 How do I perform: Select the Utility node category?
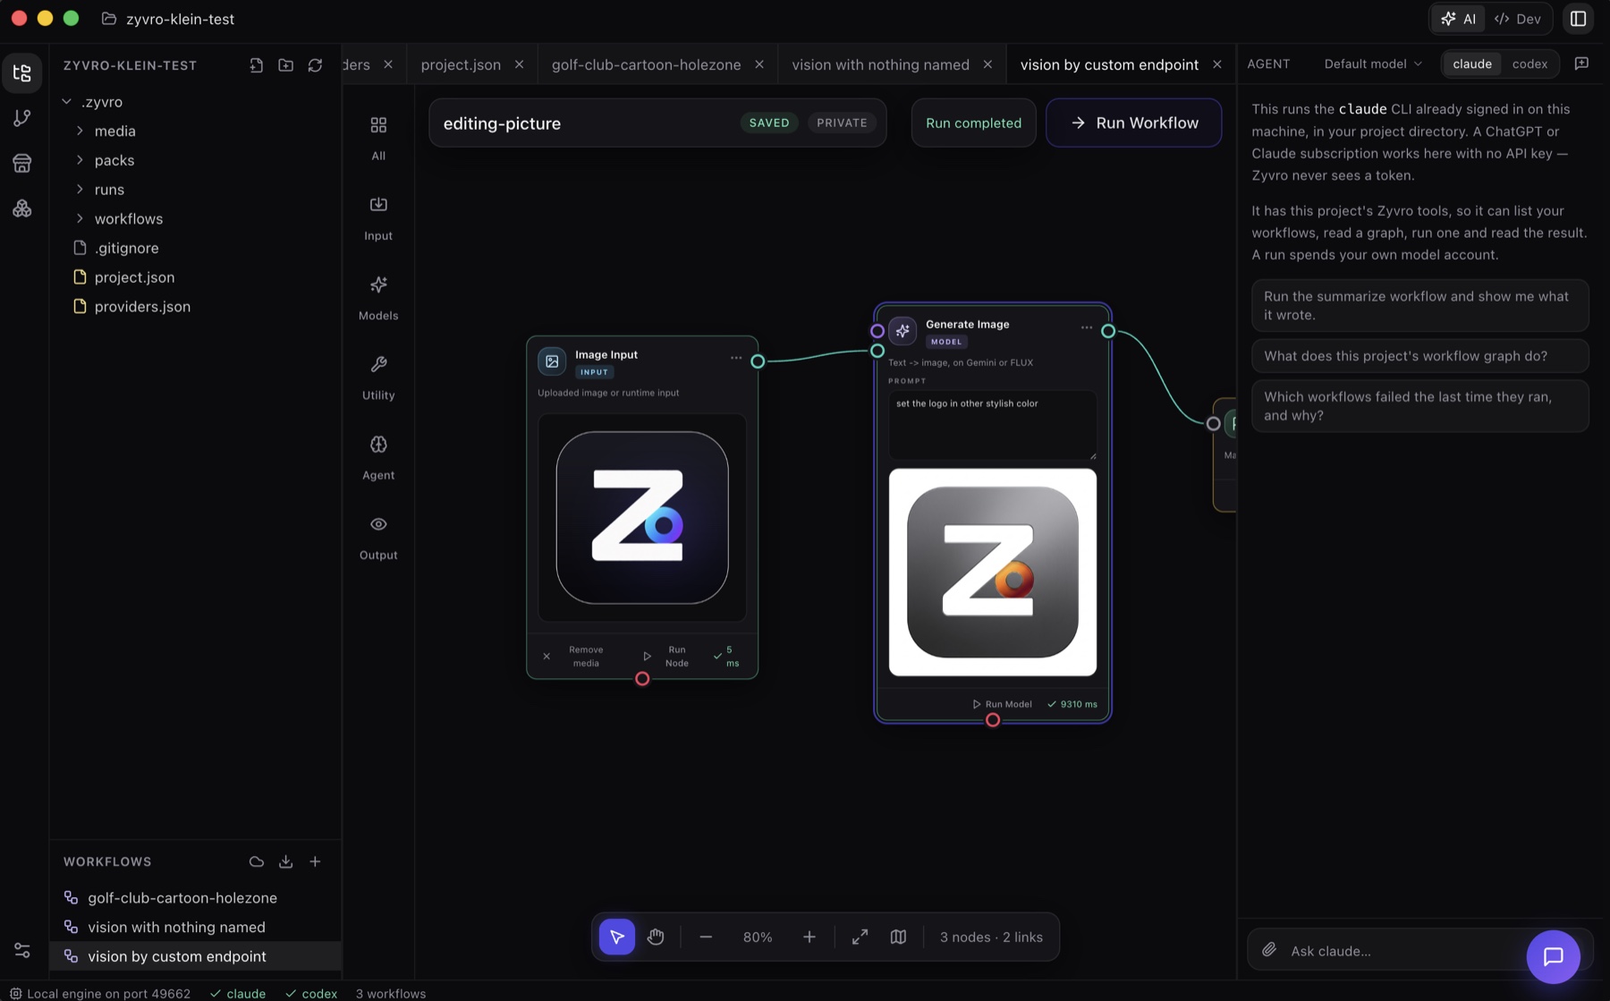pos(378,377)
